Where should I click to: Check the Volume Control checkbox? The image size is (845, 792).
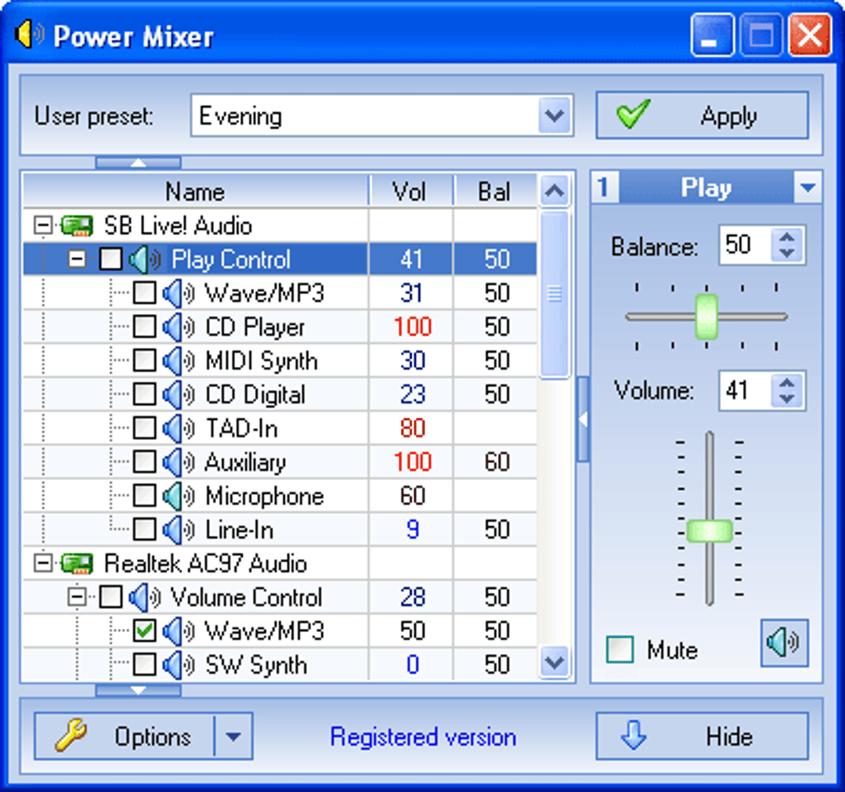[x=110, y=597]
